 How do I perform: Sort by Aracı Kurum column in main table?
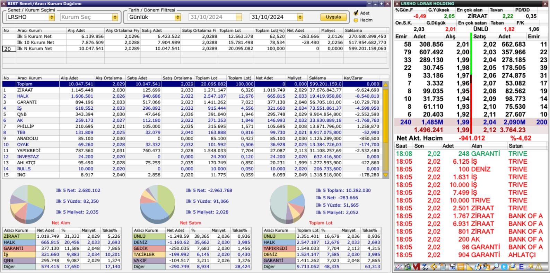pyautogui.click(x=38, y=78)
